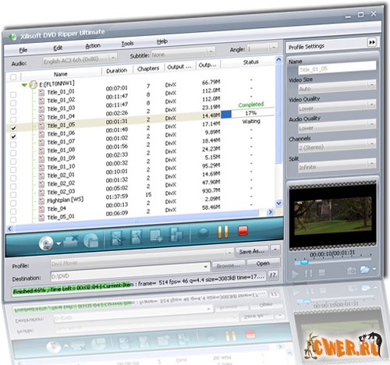Click the Get disc info icon
Screen dimensions: 390x365
point(91,239)
